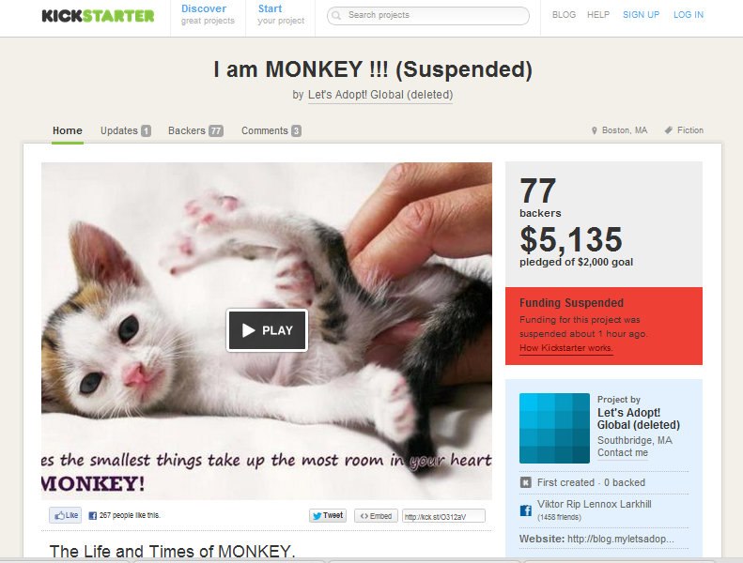Focus the Search projects field

pyautogui.click(x=428, y=16)
